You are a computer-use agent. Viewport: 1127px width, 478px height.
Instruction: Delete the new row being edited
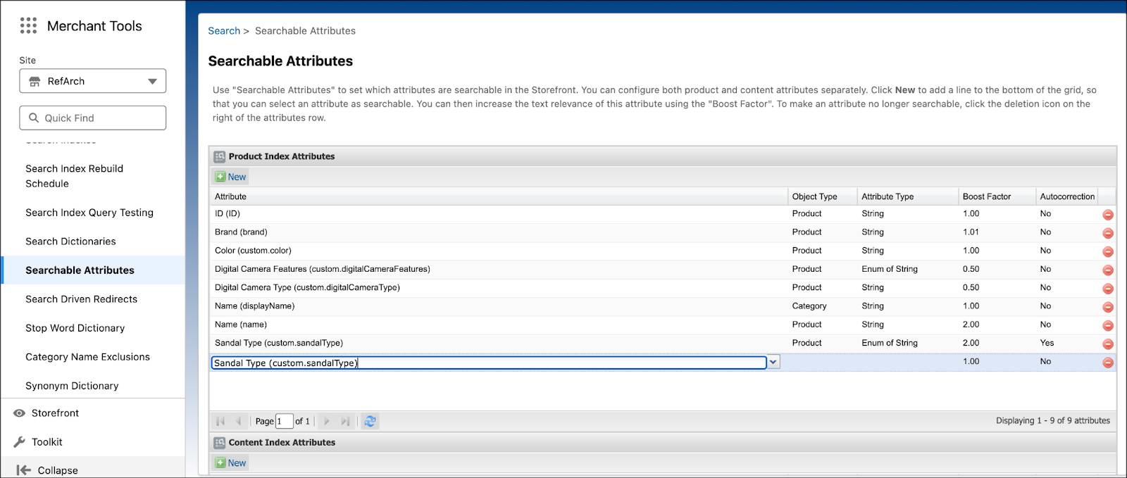coord(1107,363)
